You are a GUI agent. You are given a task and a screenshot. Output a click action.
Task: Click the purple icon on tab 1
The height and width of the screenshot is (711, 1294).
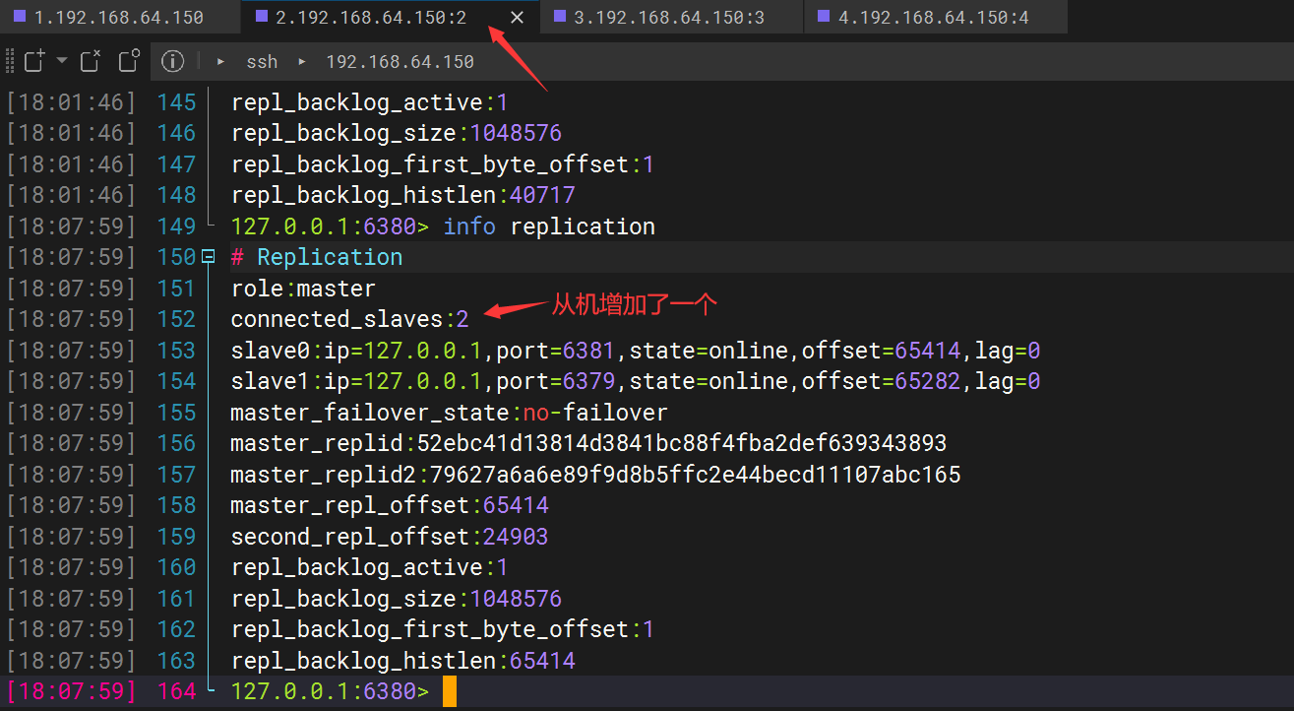tap(21, 16)
